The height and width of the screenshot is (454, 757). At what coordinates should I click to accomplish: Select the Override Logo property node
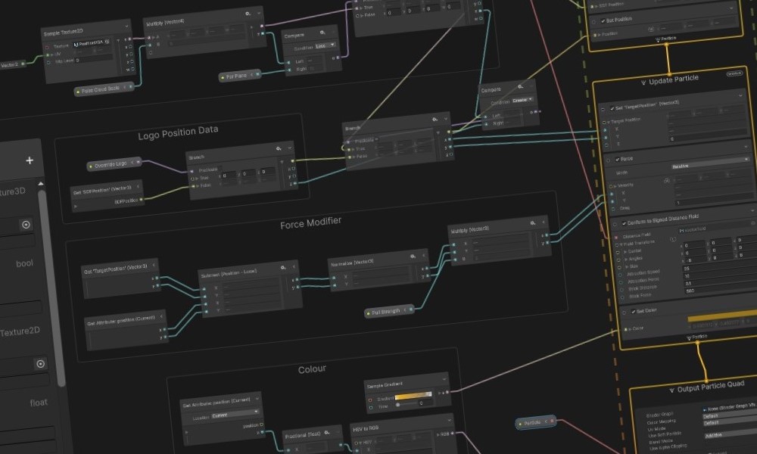pyautogui.click(x=114, y=164)
